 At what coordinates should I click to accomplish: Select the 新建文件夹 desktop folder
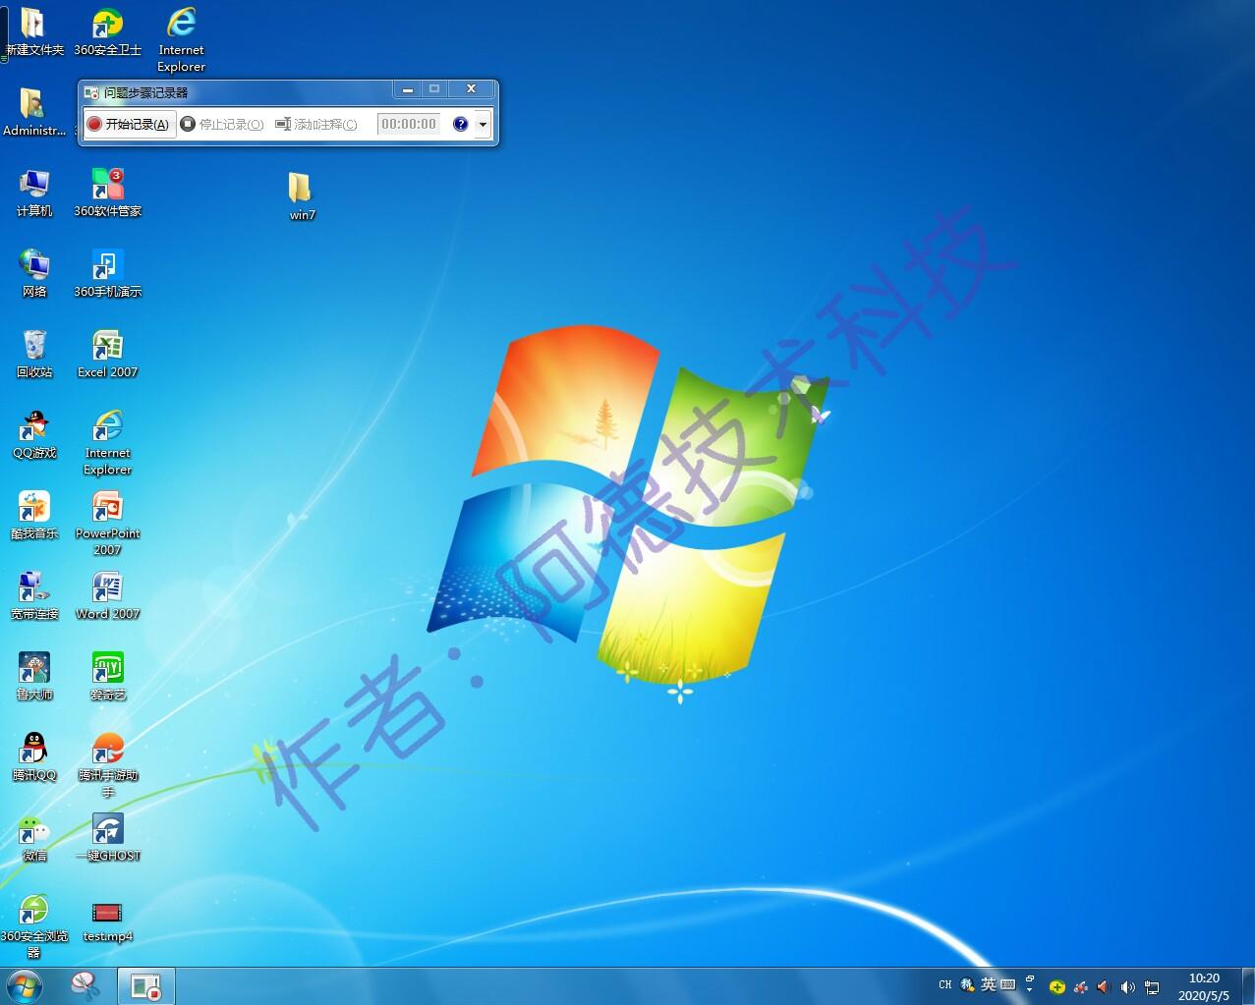pyautogui.click(x=34, y=32)
